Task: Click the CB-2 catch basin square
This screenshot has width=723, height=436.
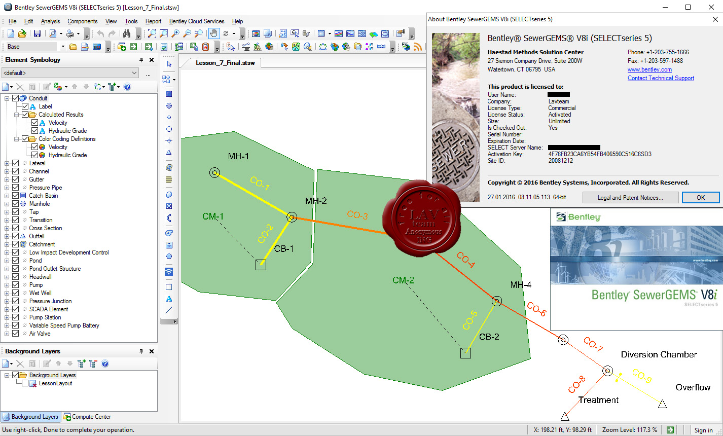Action: click(466, 353)
